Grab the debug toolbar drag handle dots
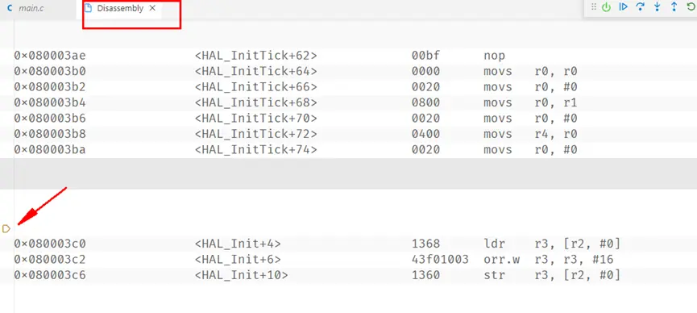 click(593, 6)
